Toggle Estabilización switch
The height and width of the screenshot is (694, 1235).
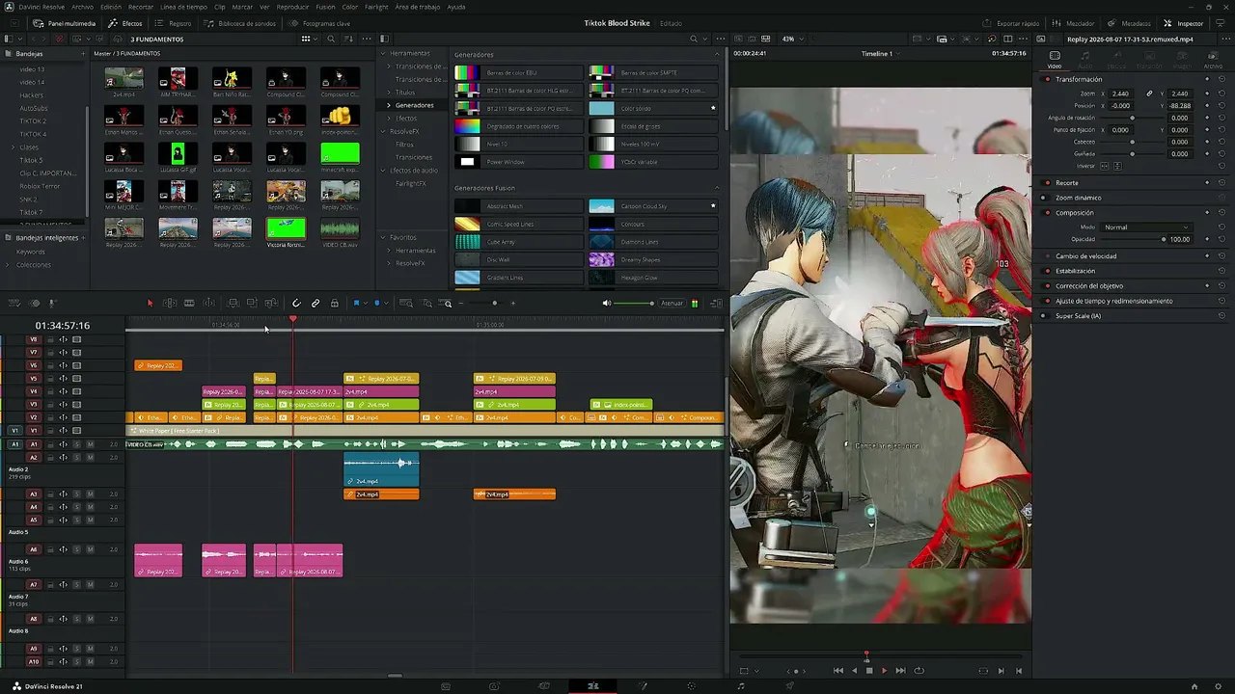coord(1048,271)
